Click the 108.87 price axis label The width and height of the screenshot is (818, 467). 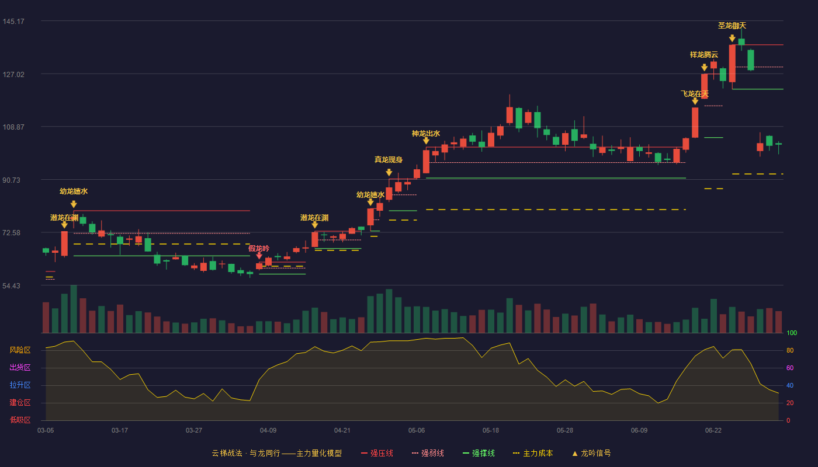point(13,127)
